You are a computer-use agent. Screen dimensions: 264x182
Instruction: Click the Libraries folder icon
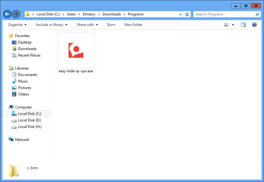click(x=11, y=68)
